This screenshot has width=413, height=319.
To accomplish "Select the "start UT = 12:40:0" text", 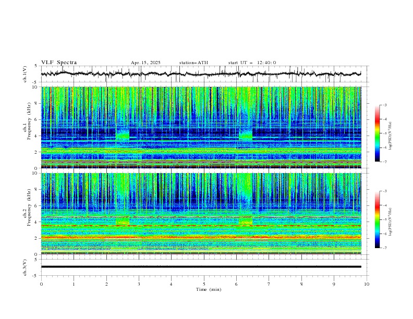I will click(252, 63).
